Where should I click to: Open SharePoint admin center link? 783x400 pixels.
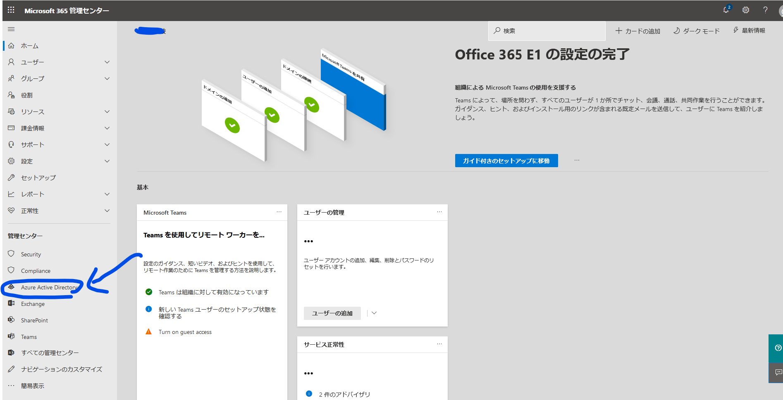coord(34,320)
